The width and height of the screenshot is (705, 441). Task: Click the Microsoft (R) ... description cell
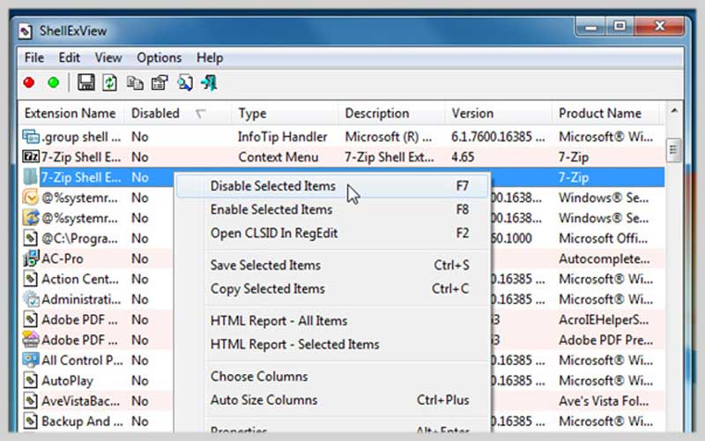(x=388, y=137)
